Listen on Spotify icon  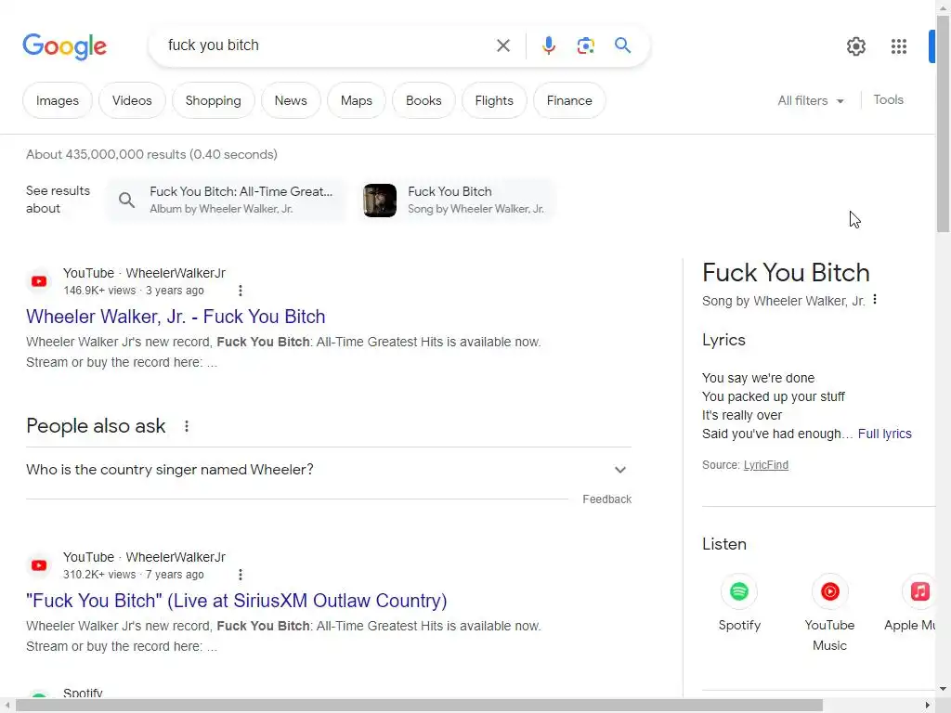739,591
